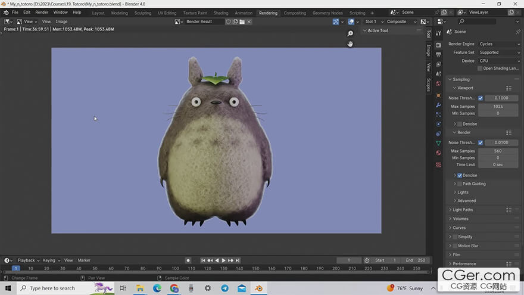Viewport: 524px width, 295px height.
Task: Jump to timeline end button
Action: (x=238, y=260)
